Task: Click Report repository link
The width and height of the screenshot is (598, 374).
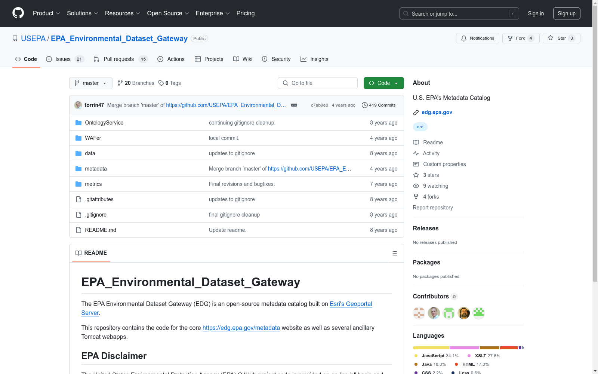Action: [x=433, y=208]
